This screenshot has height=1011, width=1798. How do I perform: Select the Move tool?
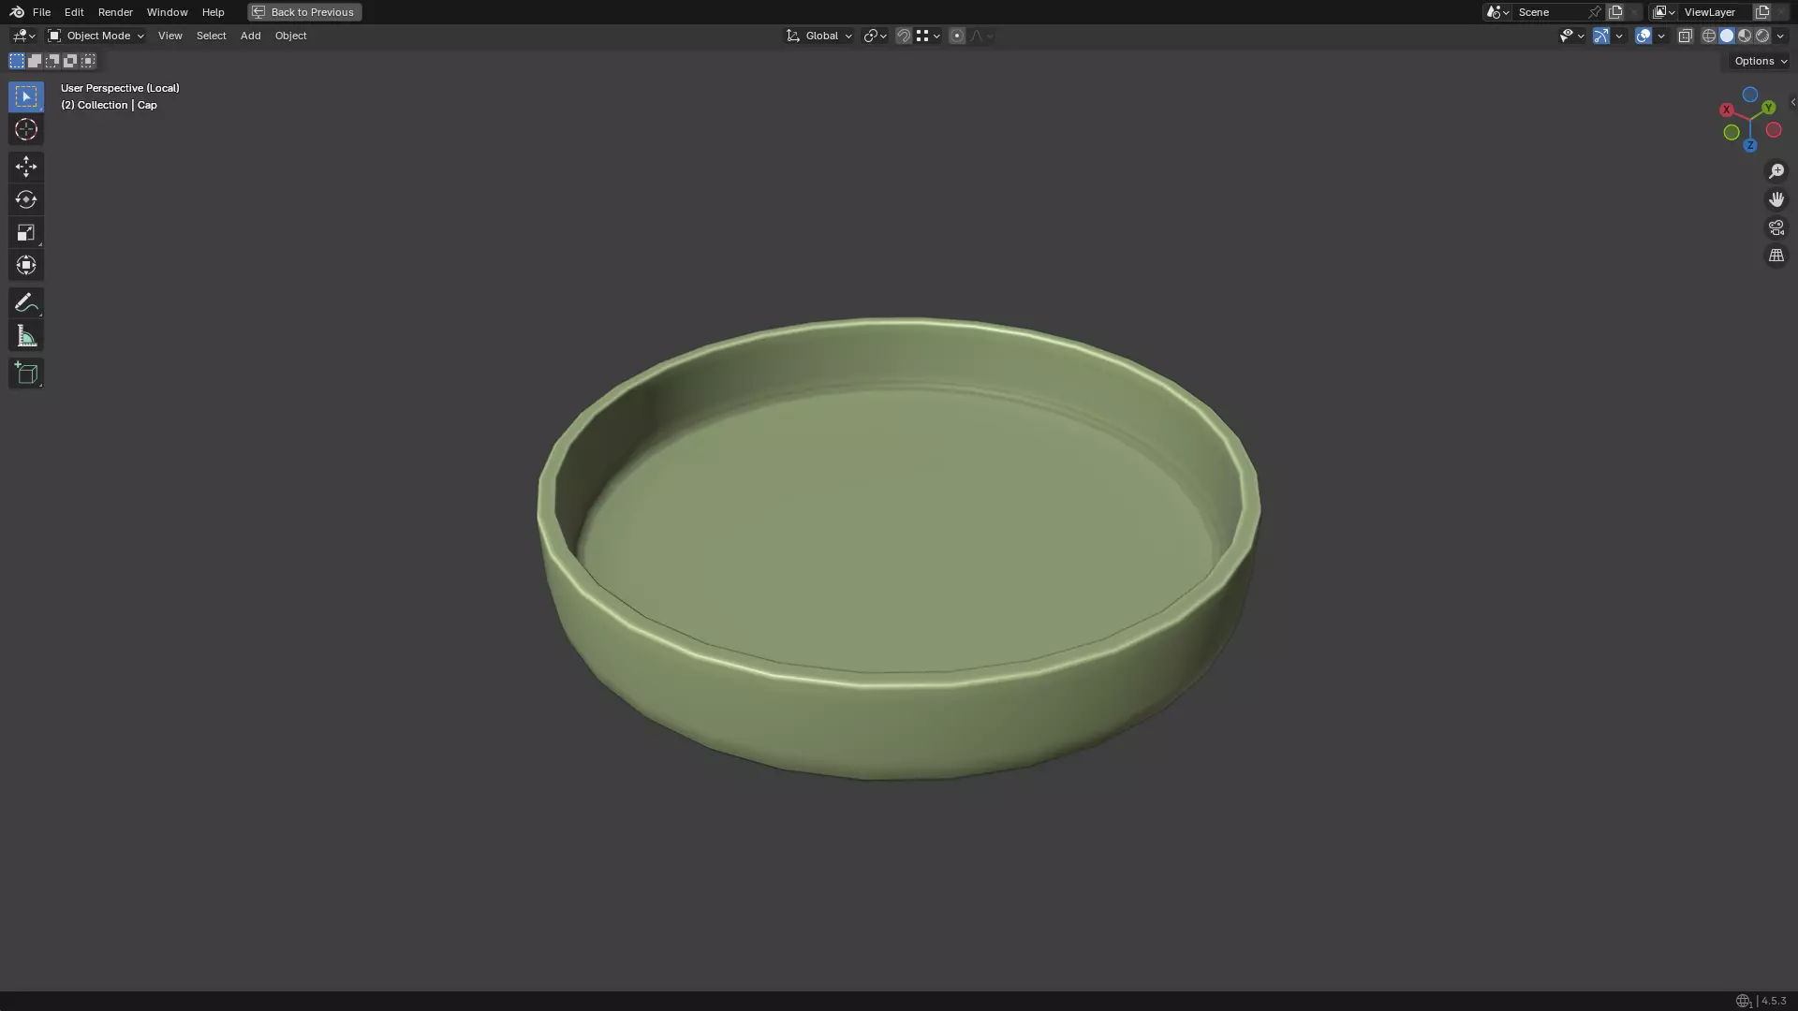click(x=25, y=167)
